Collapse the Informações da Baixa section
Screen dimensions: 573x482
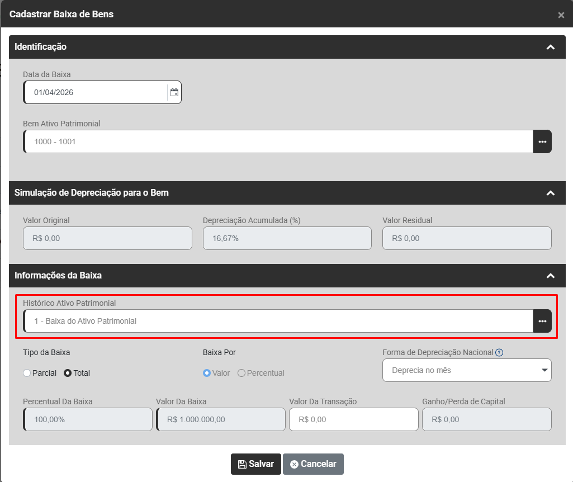pos(550,276)
